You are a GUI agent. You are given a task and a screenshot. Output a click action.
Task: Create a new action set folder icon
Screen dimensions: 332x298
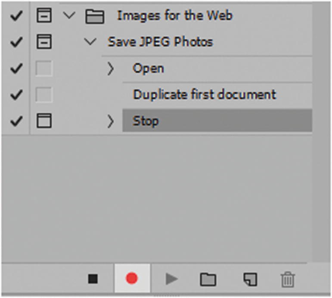(208, 279)
